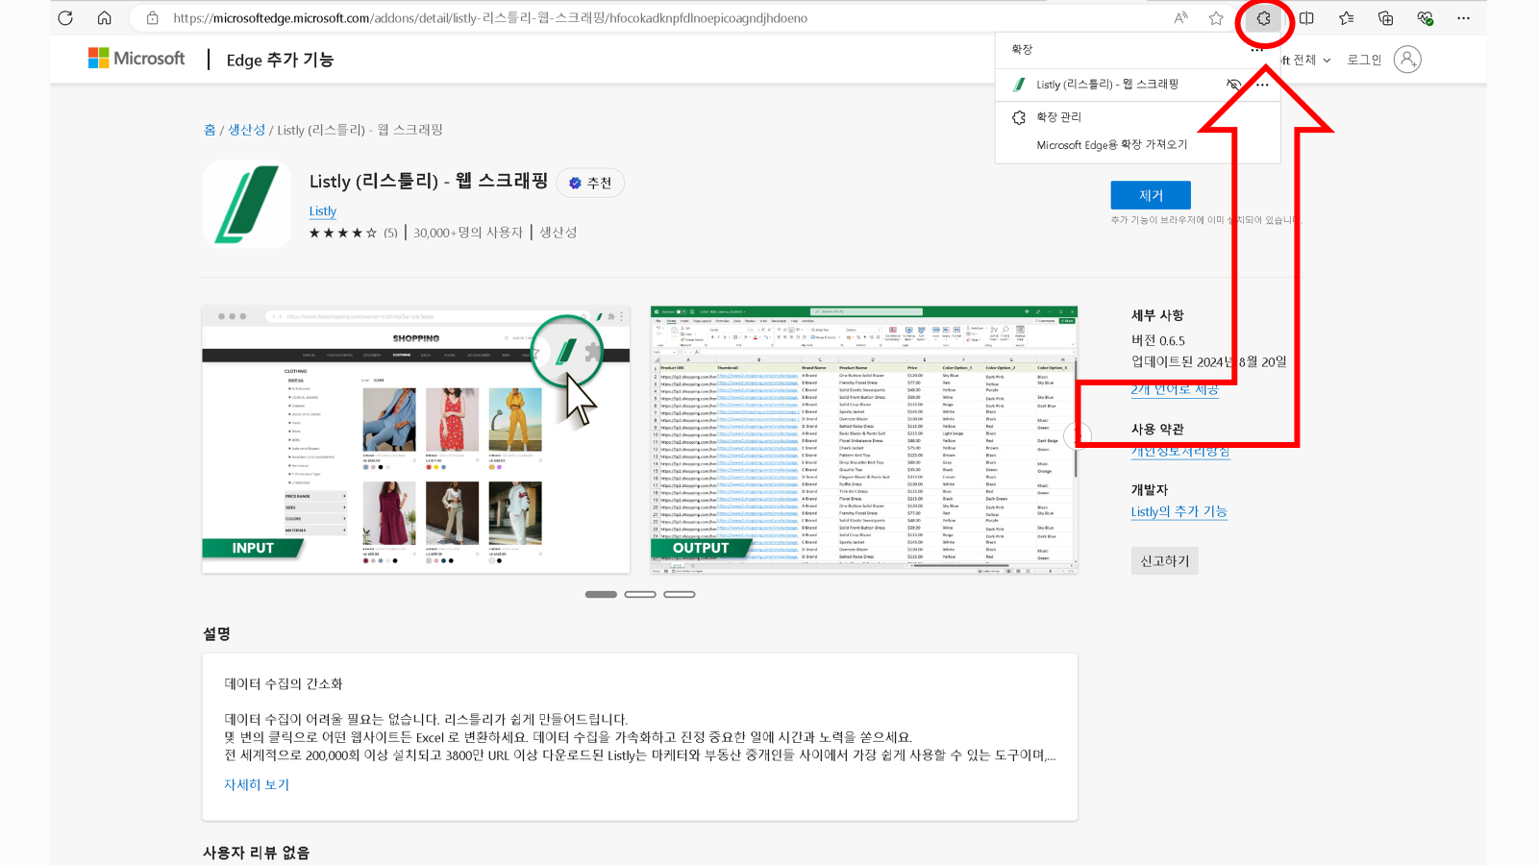Open the Collections icon
The image size is (1538, 865).
click(1385, 18)
